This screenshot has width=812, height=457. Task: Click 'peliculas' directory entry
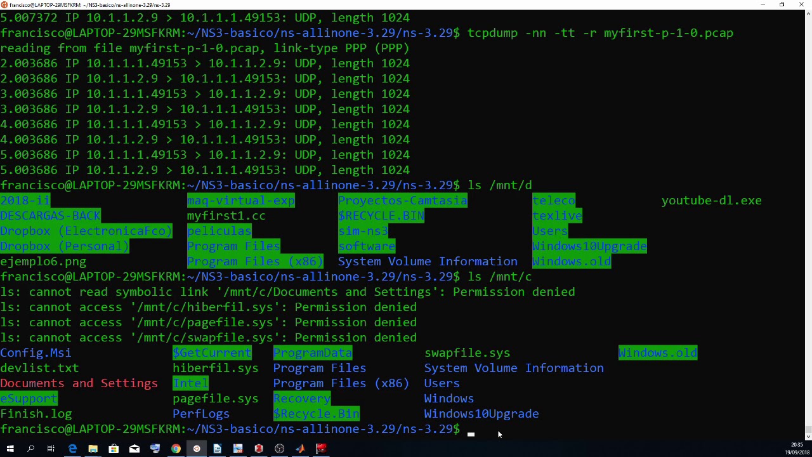[219, 231]
